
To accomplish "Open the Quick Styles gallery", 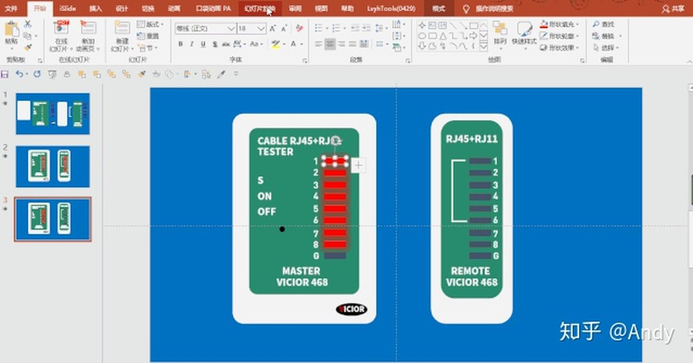I will pos(524,33).
